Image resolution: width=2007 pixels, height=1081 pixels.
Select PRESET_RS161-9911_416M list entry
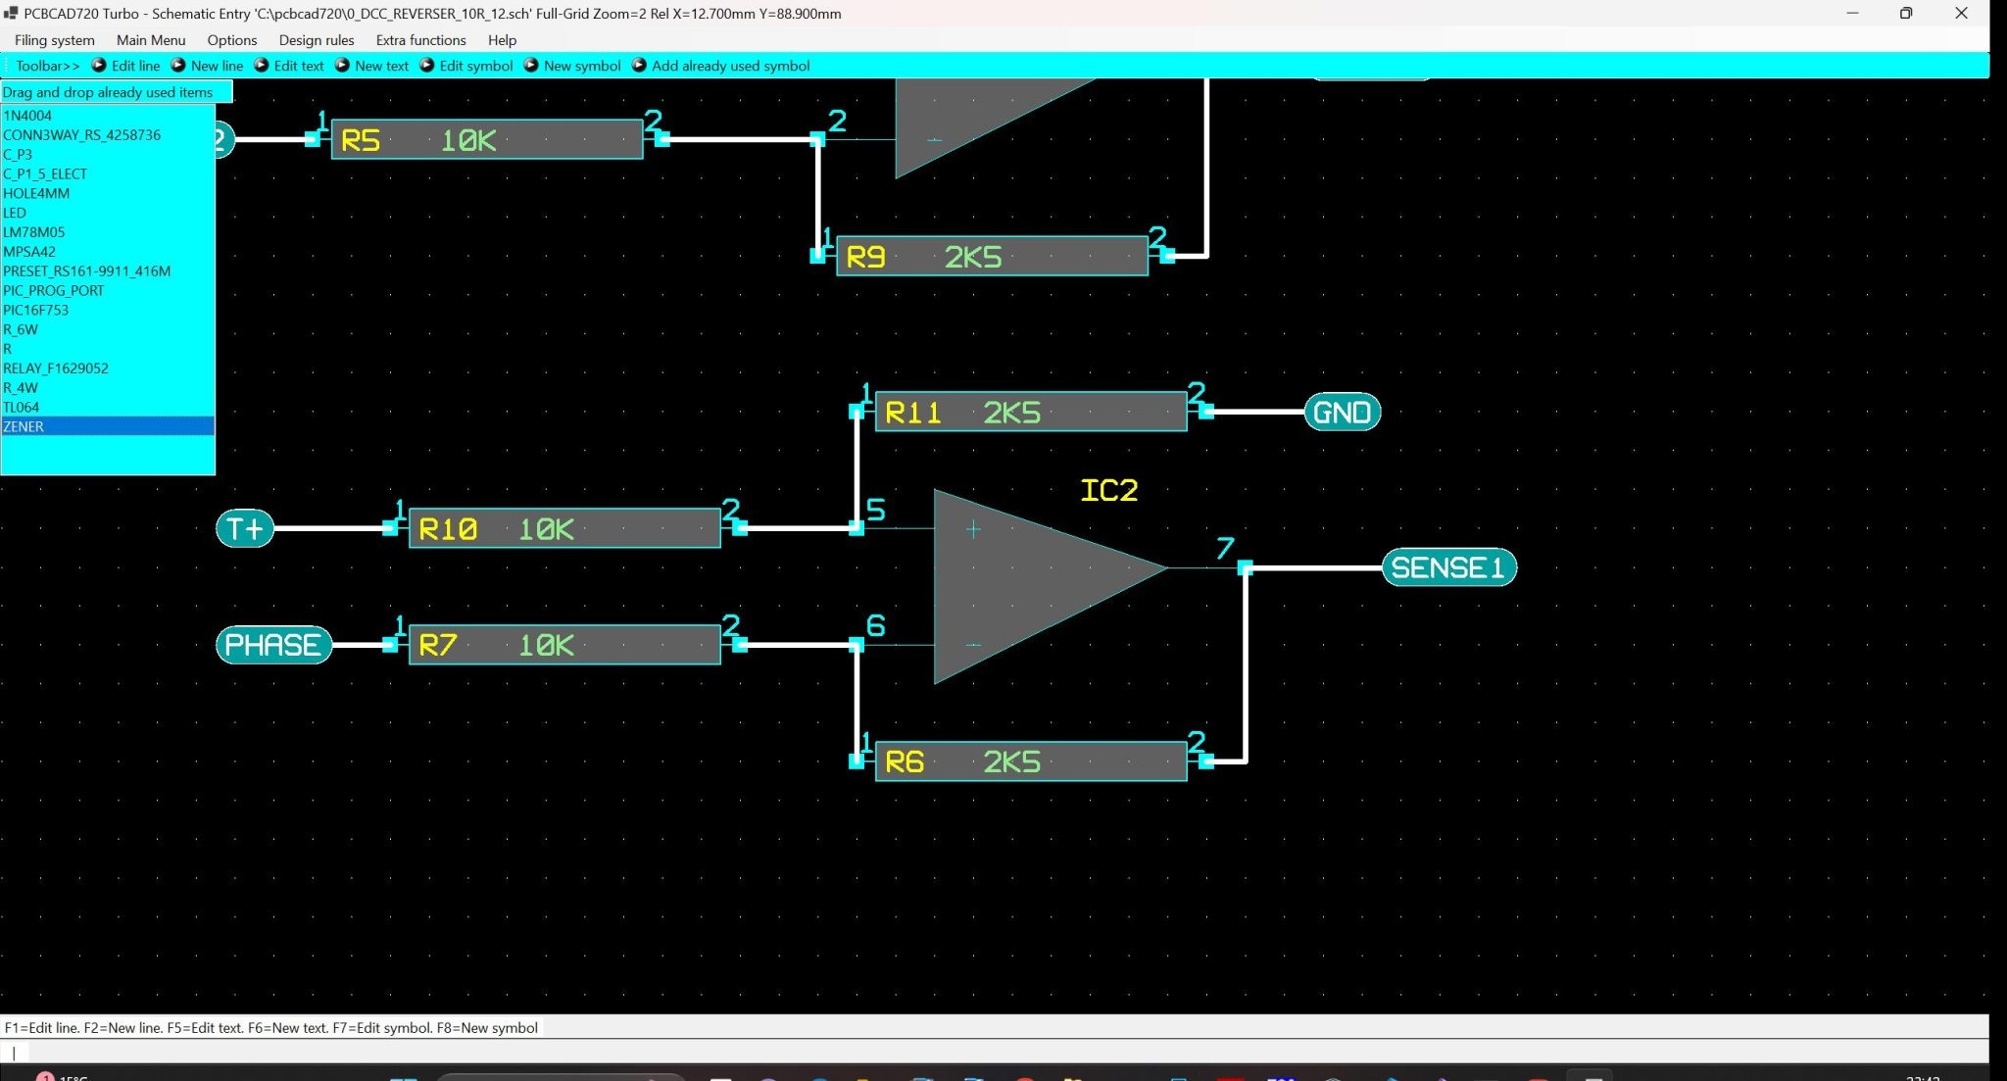(x=108, y=271)
